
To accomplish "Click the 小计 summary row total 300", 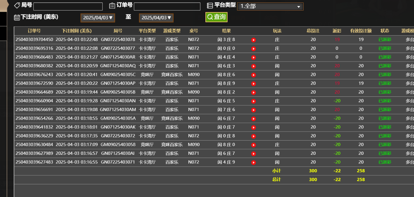I will pos(313,171).
